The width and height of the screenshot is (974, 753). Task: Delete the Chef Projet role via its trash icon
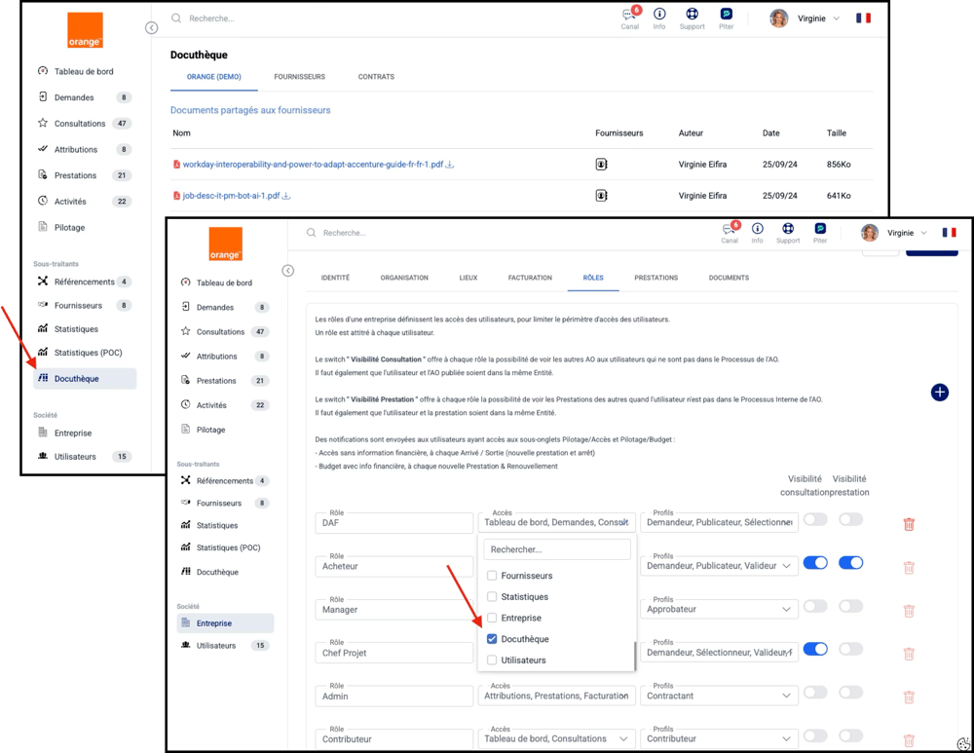pos(909,654)
